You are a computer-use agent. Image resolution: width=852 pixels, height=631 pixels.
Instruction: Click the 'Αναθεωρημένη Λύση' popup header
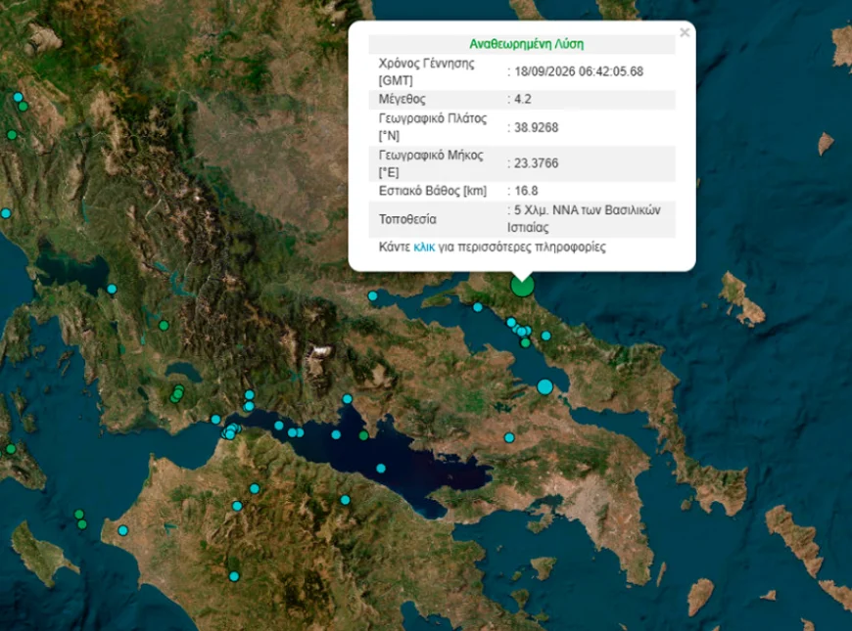point(527,44)
